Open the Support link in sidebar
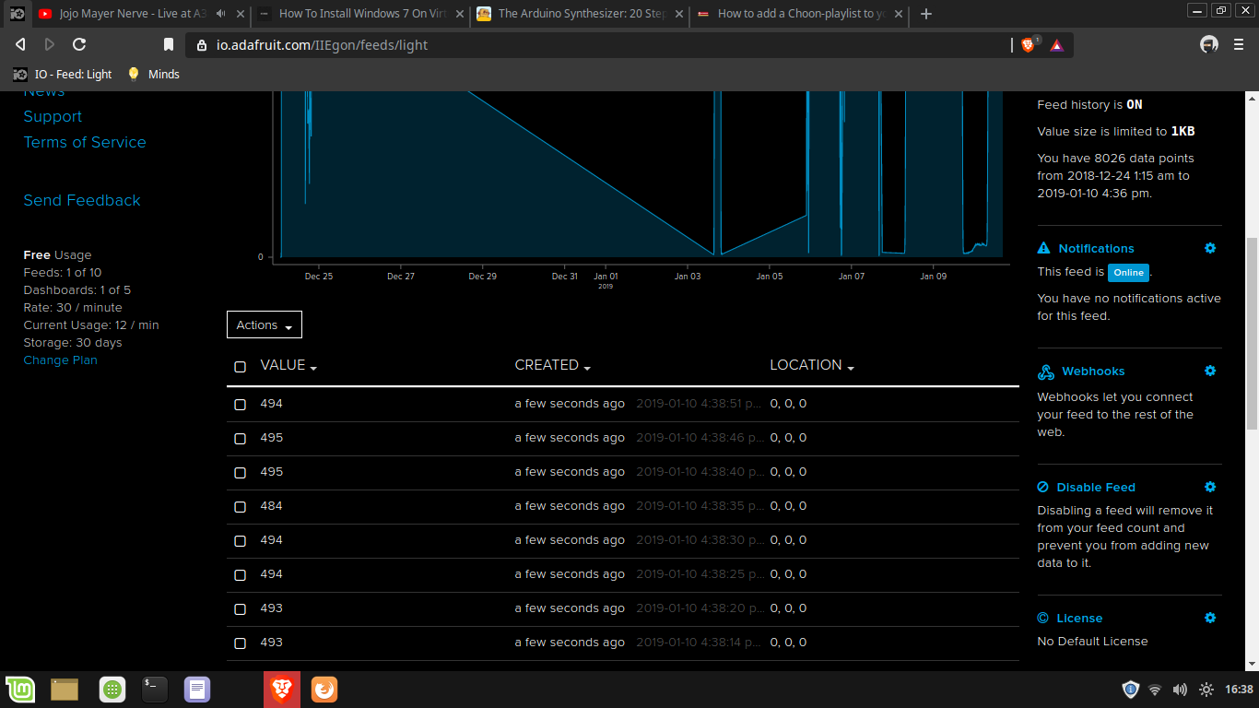Screen dimensions: 1259x708 pyautogui.click(x=53, y=116)
